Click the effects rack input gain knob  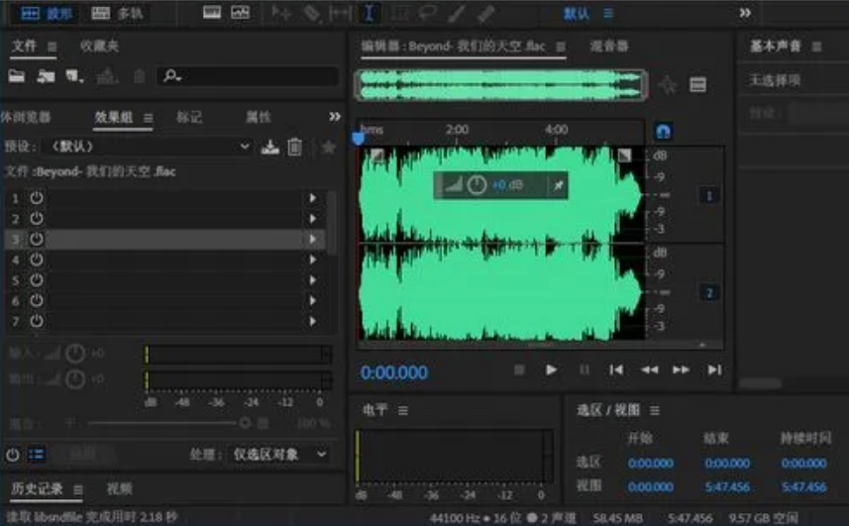(75, 354)
